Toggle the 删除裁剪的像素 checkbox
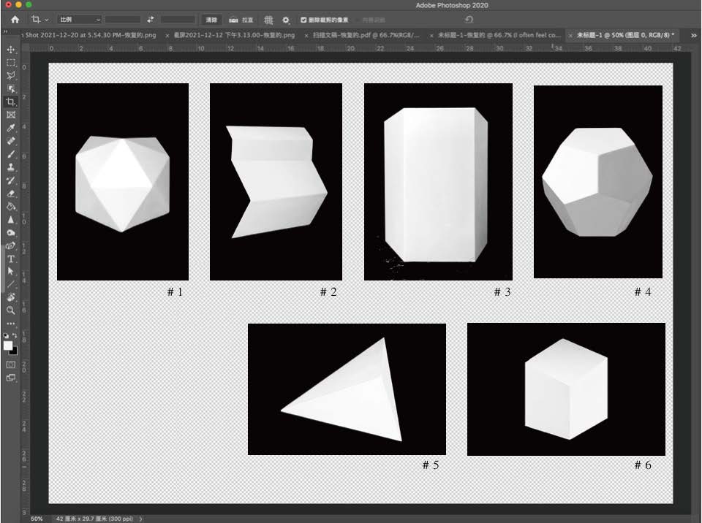This screenshot has width=702, height=523. [x=303, y=20]
